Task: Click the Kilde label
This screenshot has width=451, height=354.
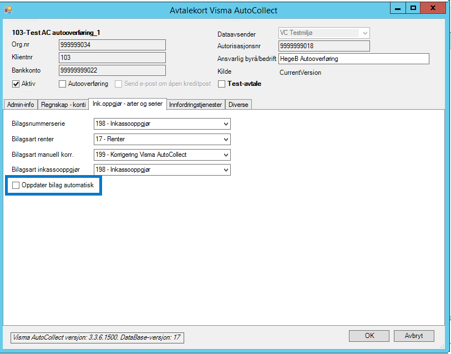Action: (224, 71)
